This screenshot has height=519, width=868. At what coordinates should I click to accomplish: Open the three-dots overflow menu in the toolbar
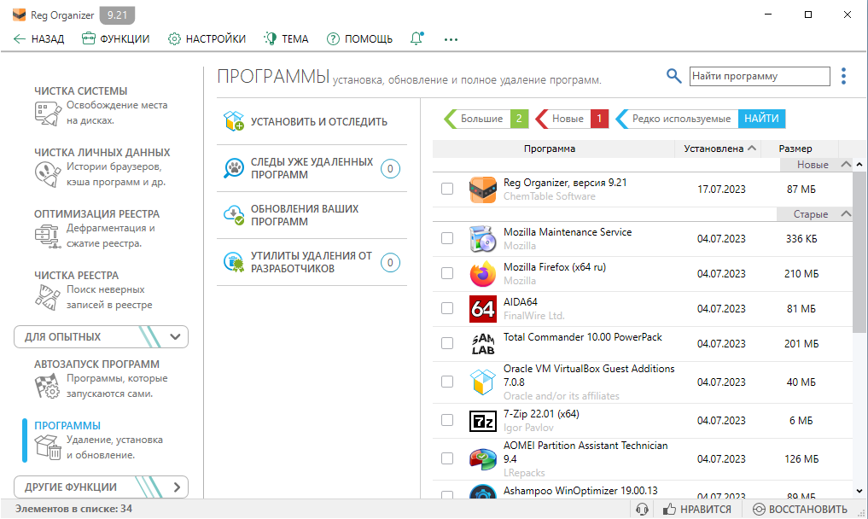pyautogui.click(x=451, y=39)
